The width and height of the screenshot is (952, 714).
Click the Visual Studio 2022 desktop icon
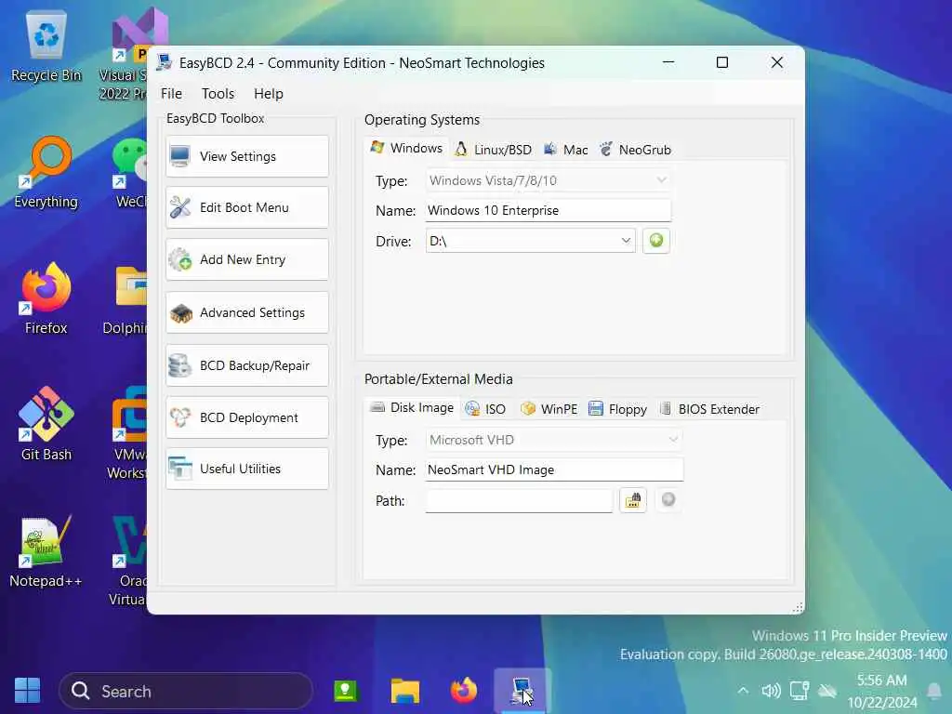pos(124,55)
